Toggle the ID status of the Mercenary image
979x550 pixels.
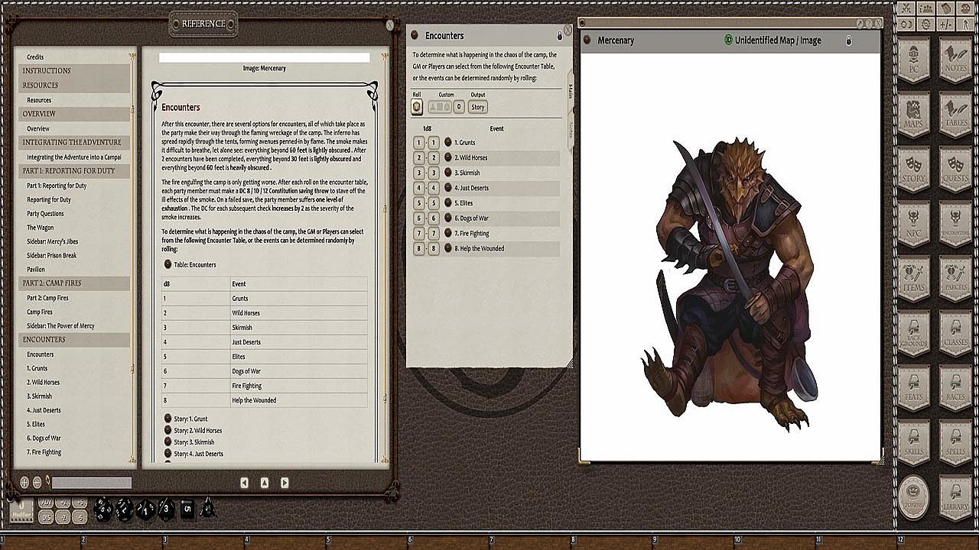[728, 40]
